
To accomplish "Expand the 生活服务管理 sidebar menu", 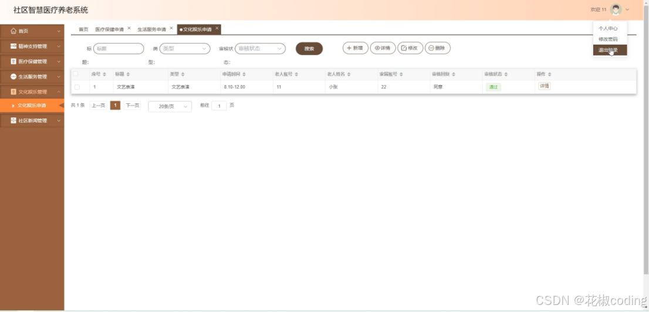I will tap(32, 77).
